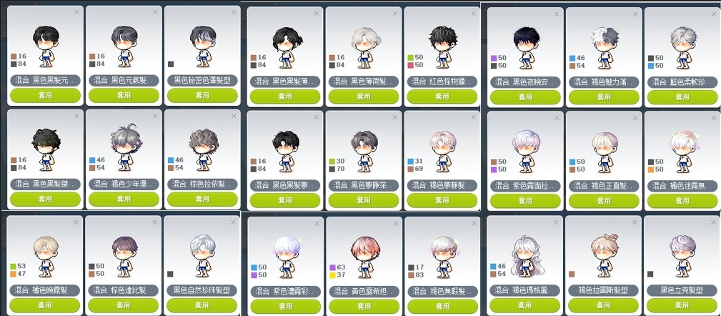Apply the 混合 棕色達比髮 style
The height and width of the screenshot is (316, 721).
(x=123, y=305)
